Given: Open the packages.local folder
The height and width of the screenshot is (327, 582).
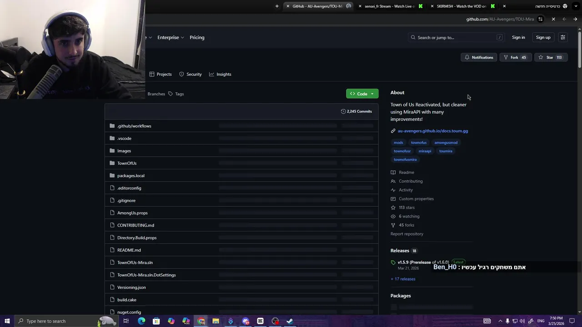Looking at the screenshot, I should click(x=131, y=175).
